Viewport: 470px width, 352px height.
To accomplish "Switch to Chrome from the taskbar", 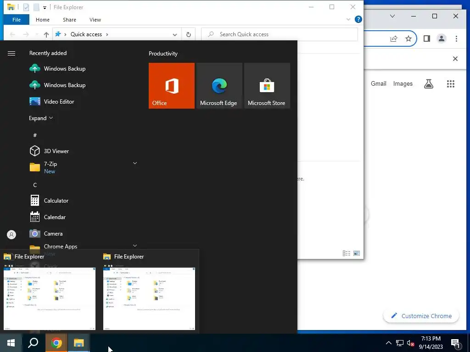I will pos(56,343).
